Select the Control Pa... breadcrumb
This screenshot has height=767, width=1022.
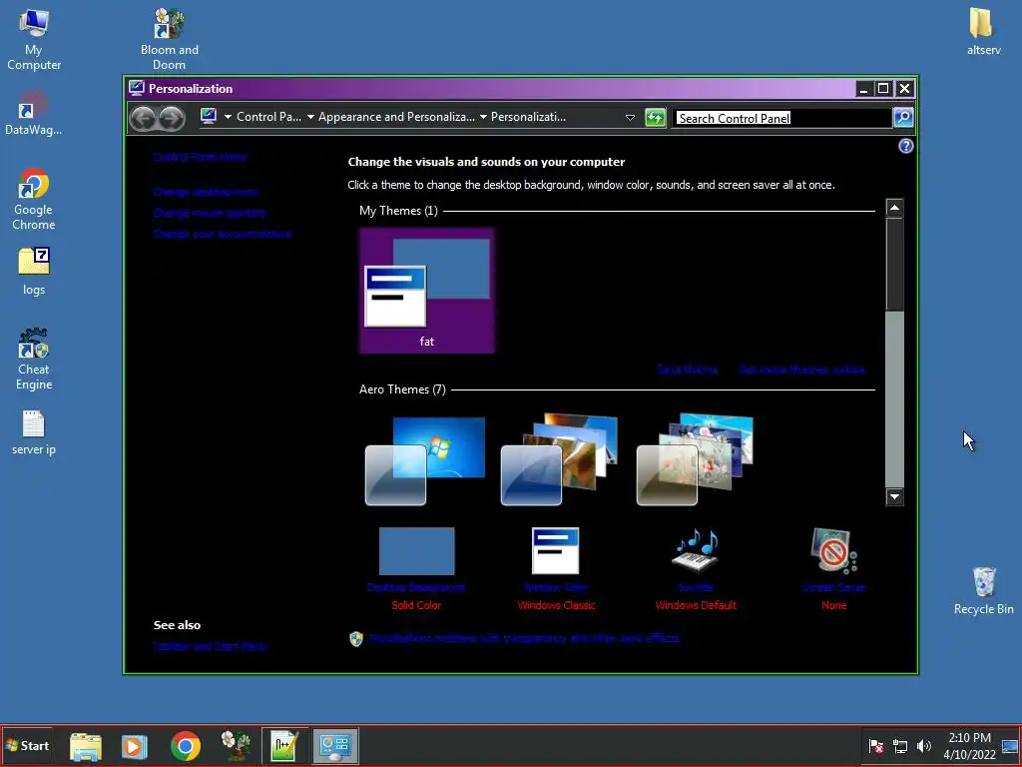(x=268, y=118)
